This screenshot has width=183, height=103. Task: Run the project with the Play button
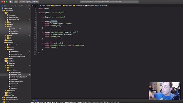click(x=11, y=2)
